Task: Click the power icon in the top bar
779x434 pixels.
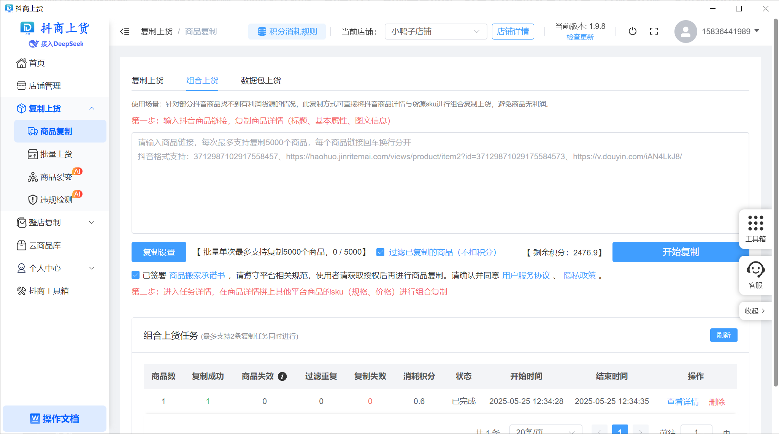Action: click(632, 32)
